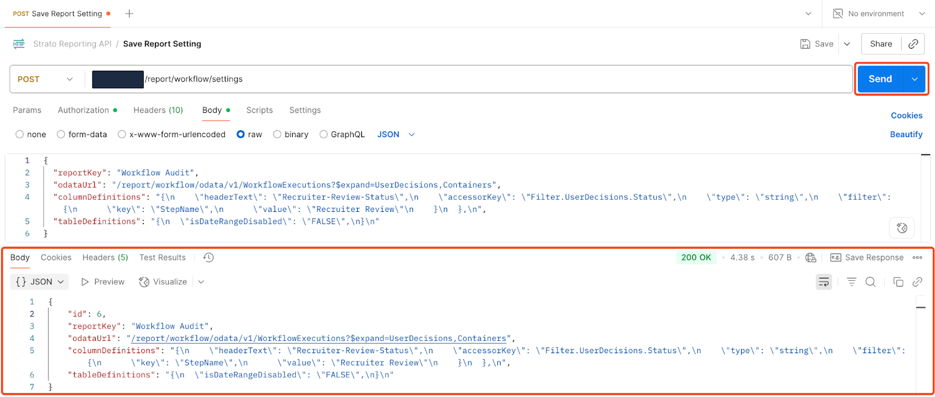The height and width of the screenshot is (397, 935).
Task: Click the network globe icon in response bar
Action: coord(811,257)
